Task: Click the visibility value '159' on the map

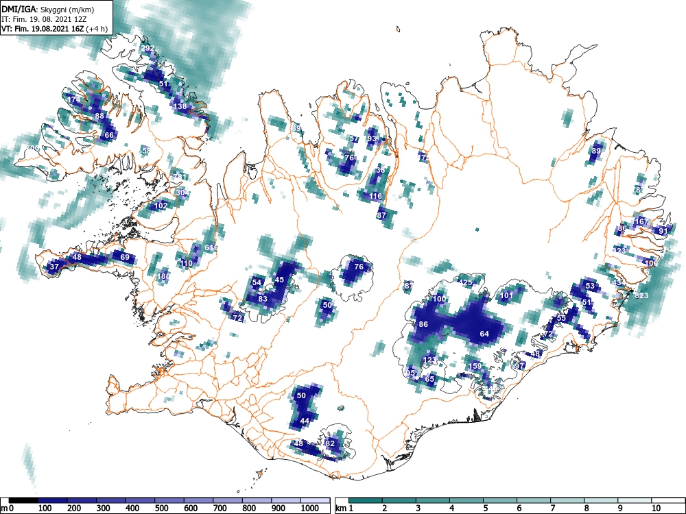Action: click(475, 366)
